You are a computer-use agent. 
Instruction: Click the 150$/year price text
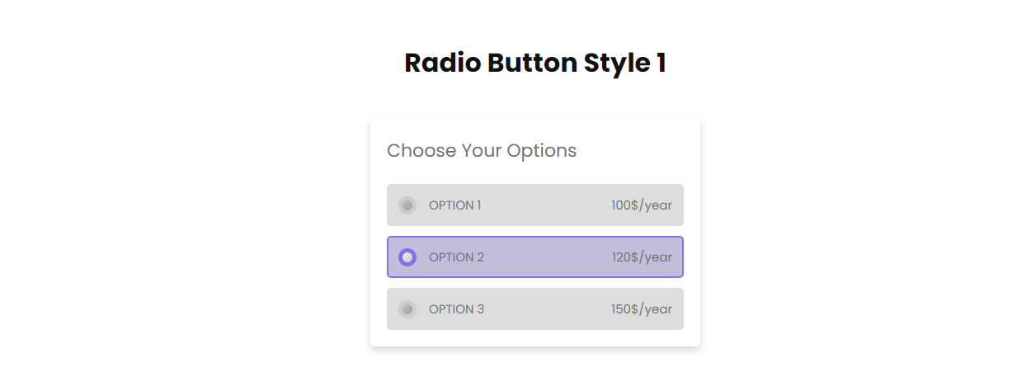[641, 309]
